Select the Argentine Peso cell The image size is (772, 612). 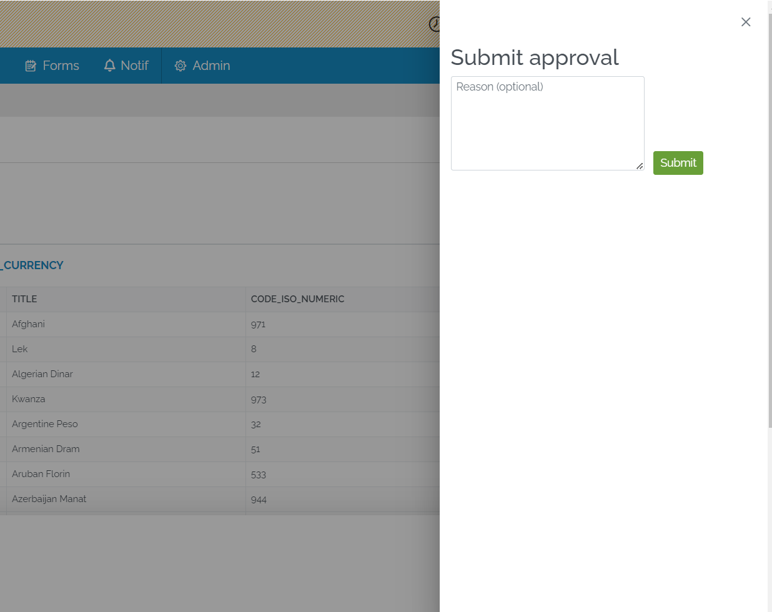[126, 424]
